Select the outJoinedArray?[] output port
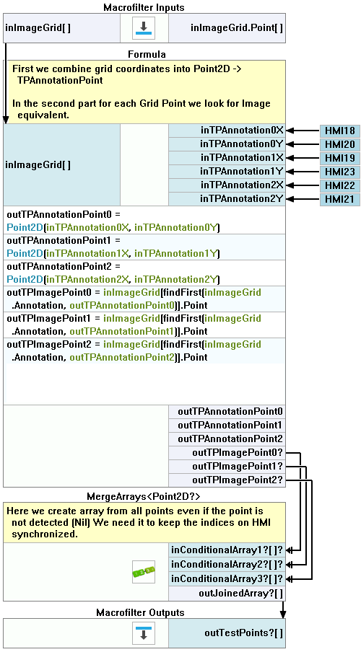Viewport: 361px width, 652px height. point(227,594)
